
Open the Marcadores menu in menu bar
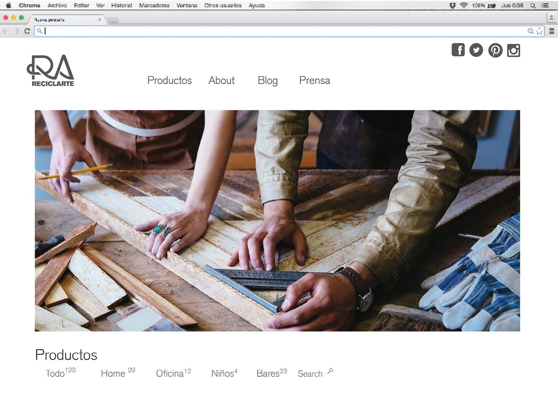(x=154, y=5)
